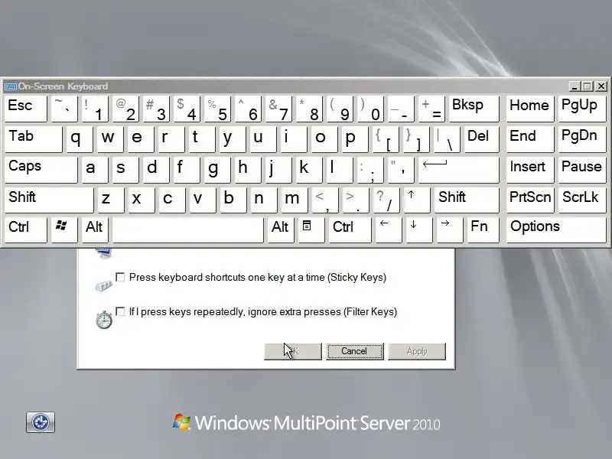
Task: Click the letter a key
Action: pyautogui.click(x=95, y=170)
